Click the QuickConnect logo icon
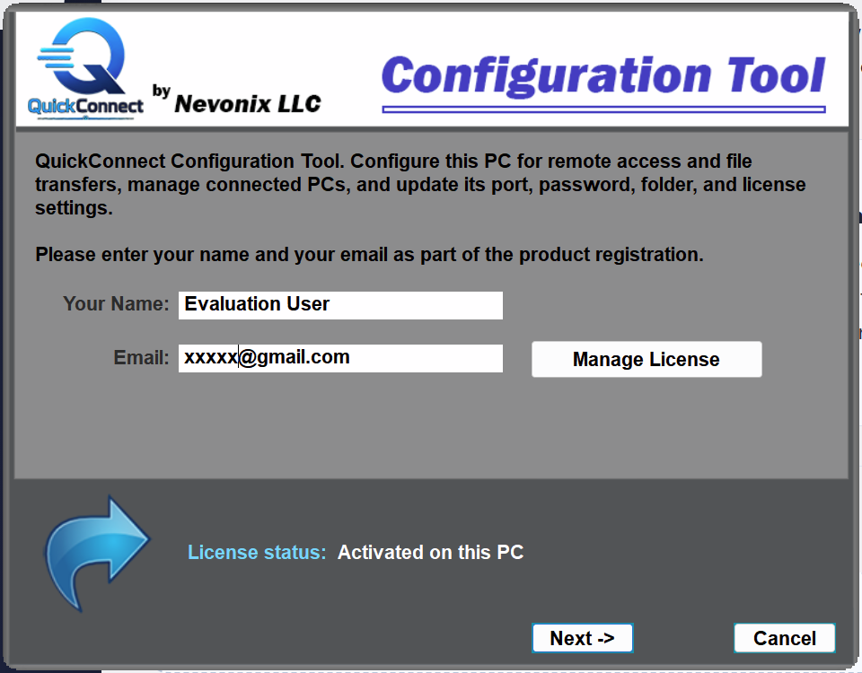Image resolution: width=862 pixels, height=673 pixels. point(86,67)
